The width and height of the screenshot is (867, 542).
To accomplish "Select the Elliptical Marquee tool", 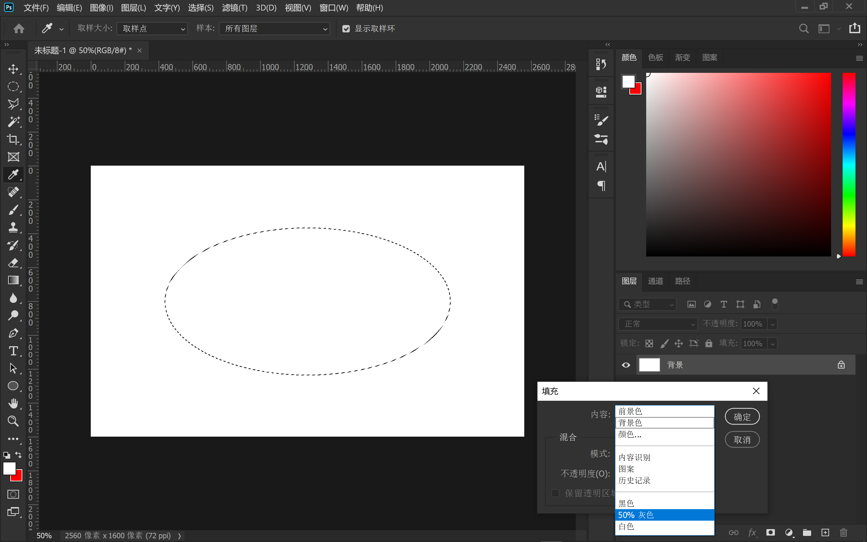I will pyautogui.click(x=13, y=86).
